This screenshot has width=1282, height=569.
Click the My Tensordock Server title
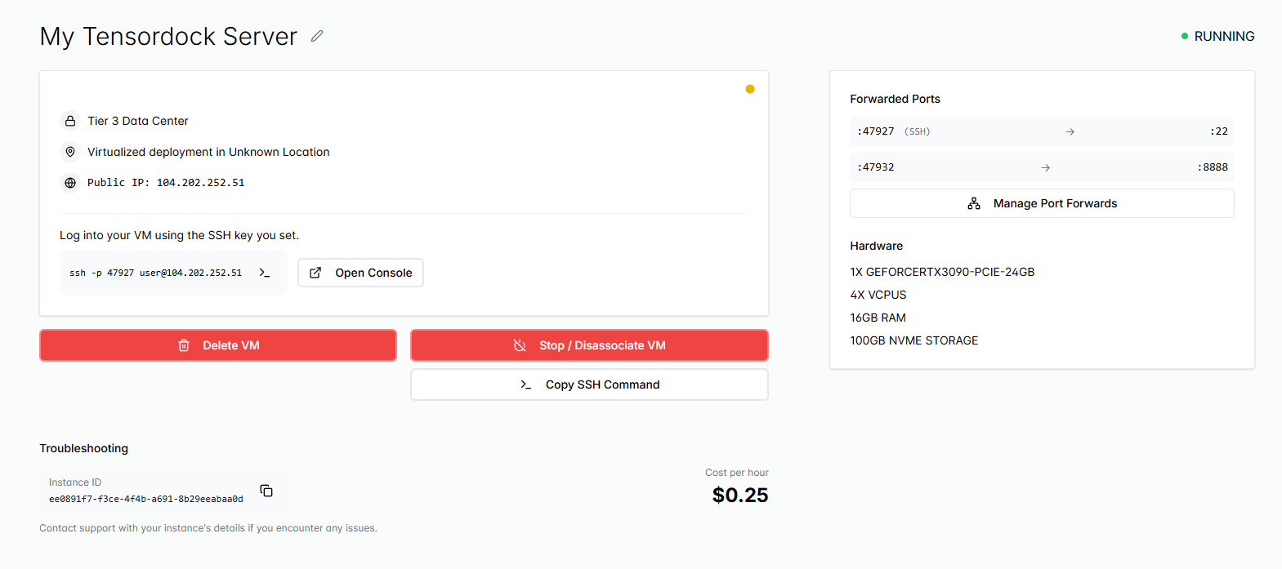[x=168, y=36]
